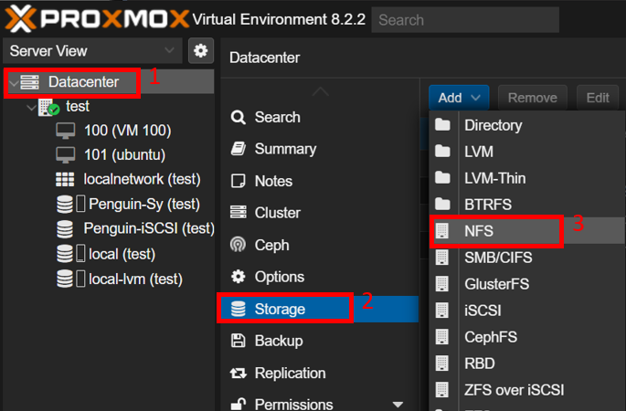Click the Ceph panel icon
Screen dimensions: 626x411
coord(238,245)
